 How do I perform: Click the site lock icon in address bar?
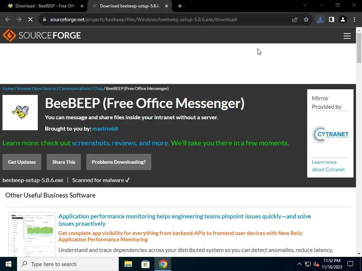point(45,20)
